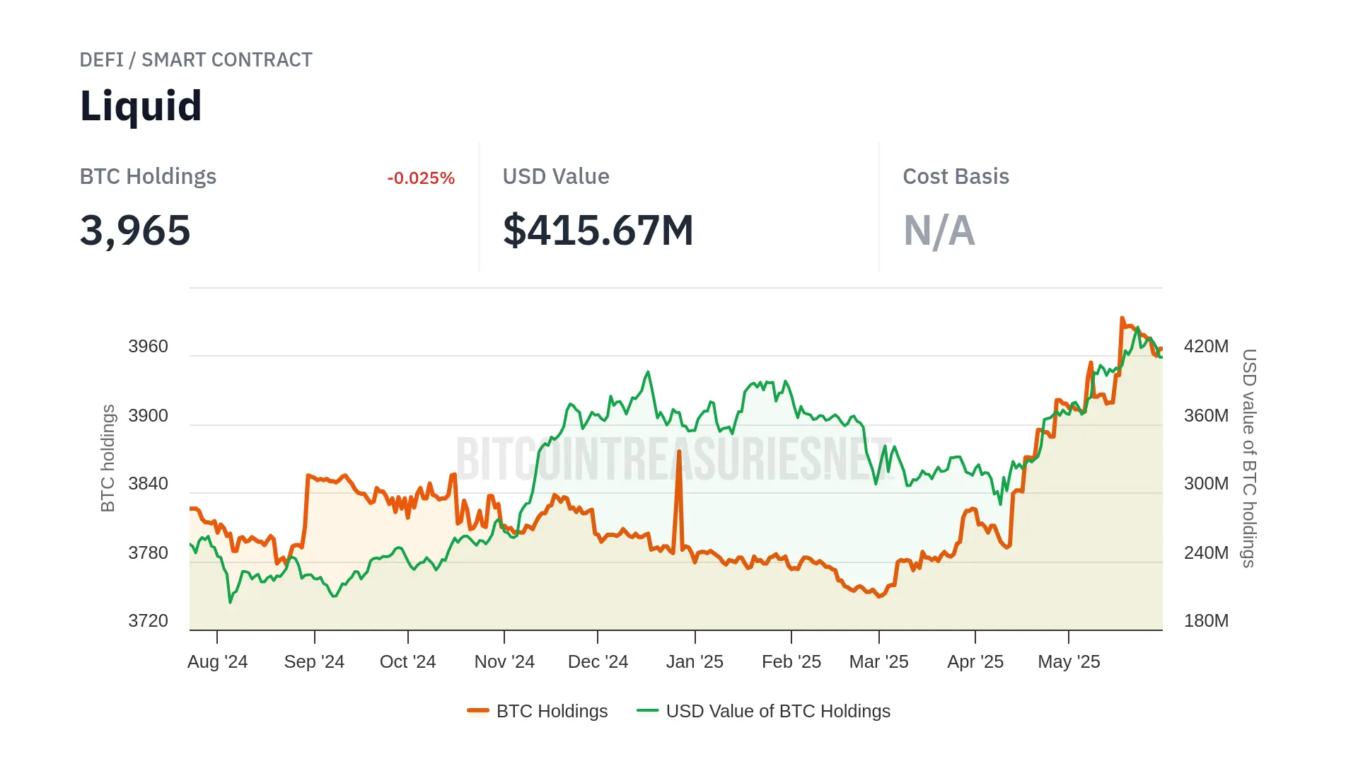
Task: Click the green line swatch in the legend
Action: point(647,711)
